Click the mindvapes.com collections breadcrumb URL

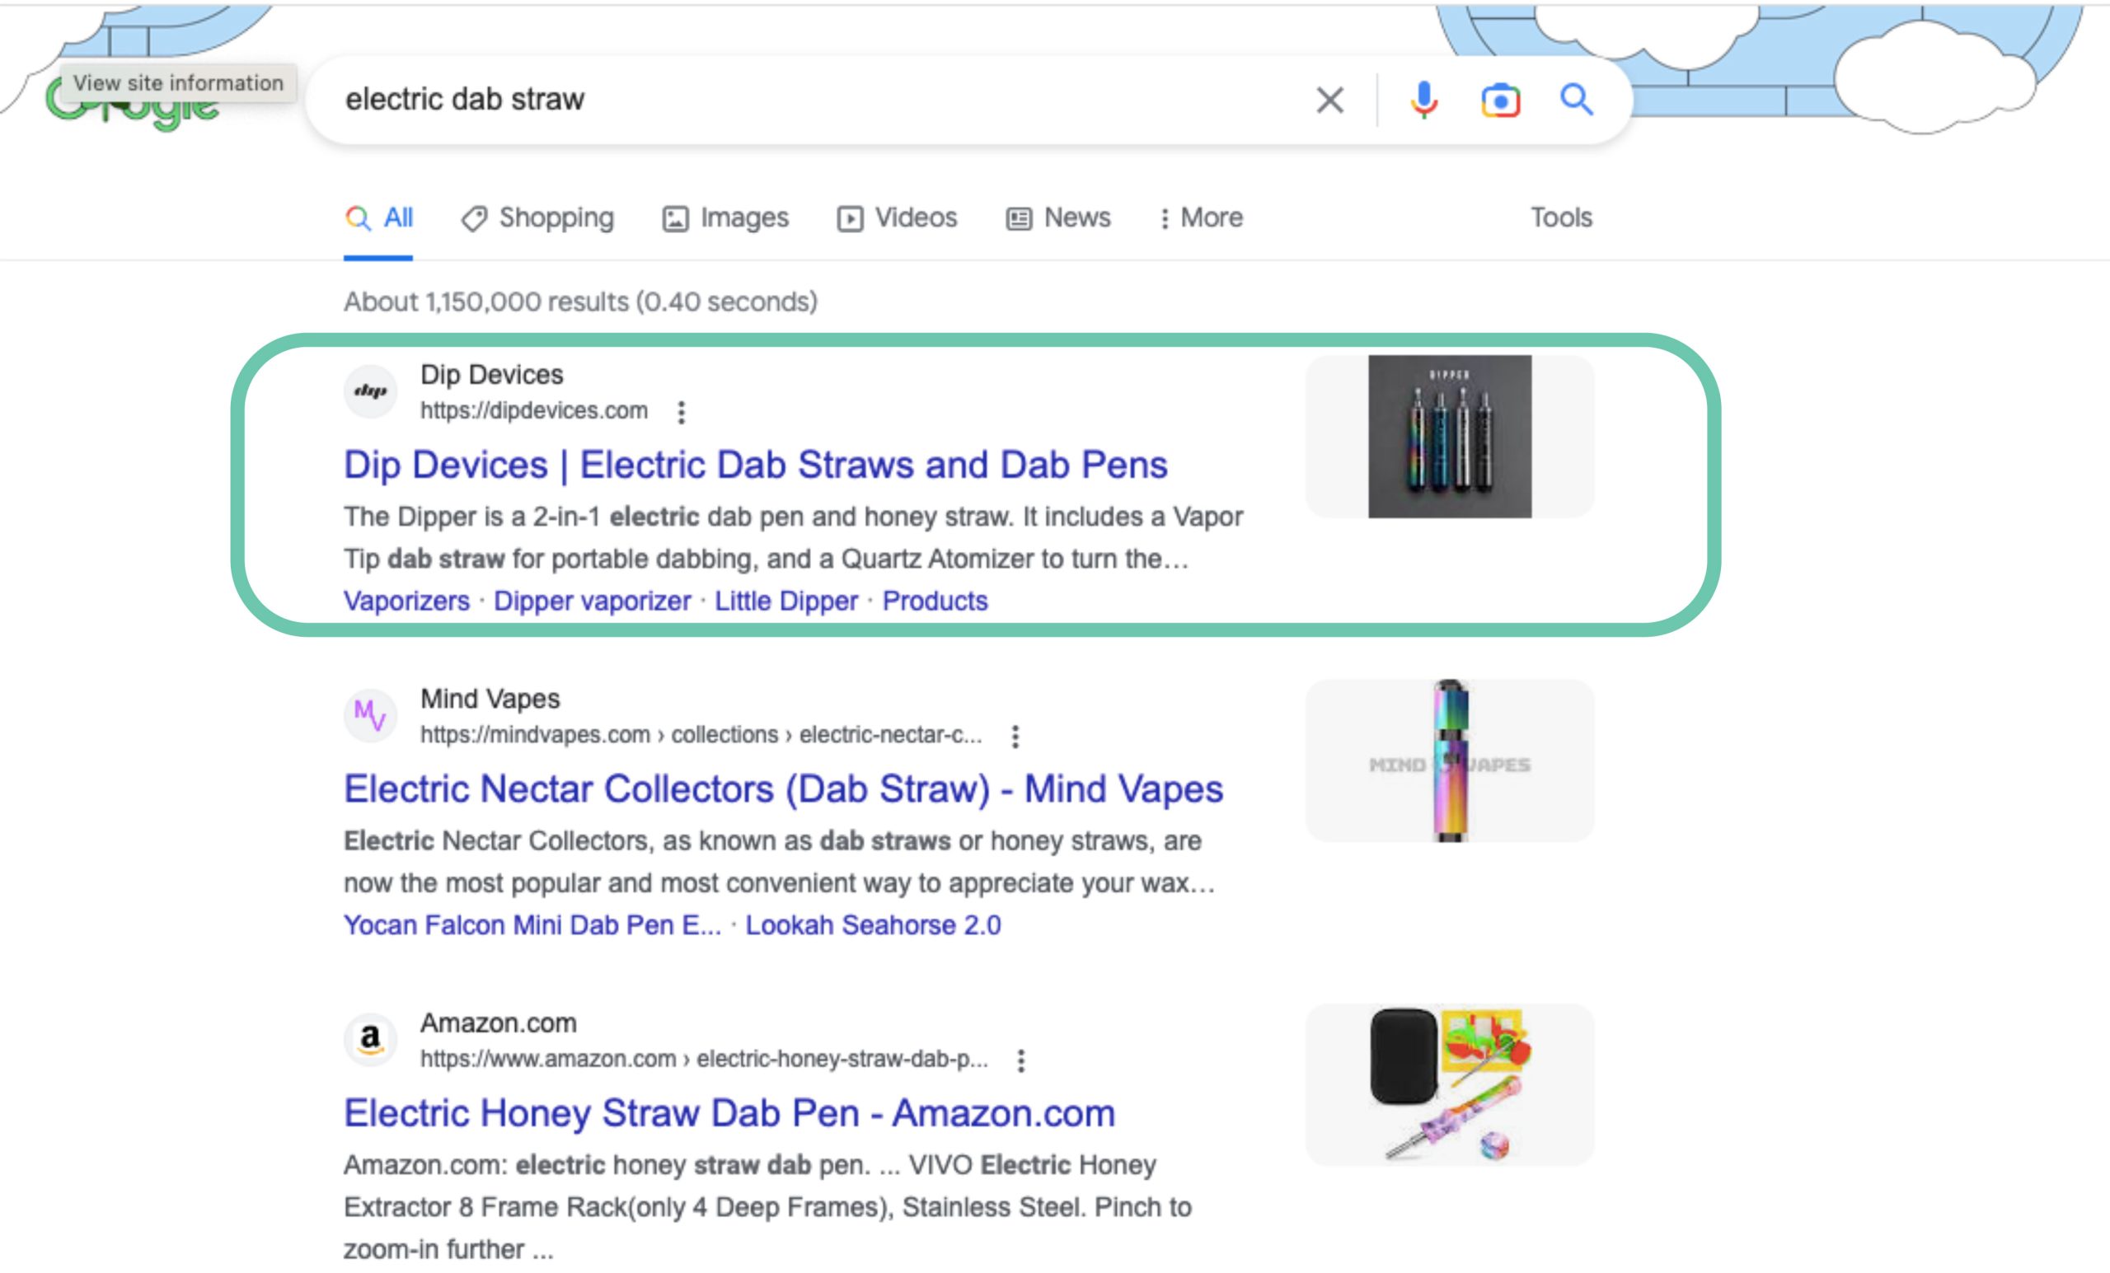coord(701,736)
